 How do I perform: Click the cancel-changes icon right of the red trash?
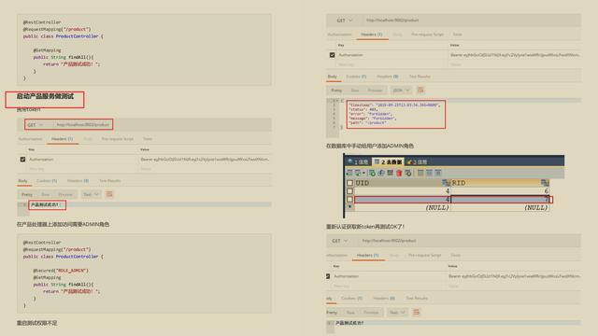pos(408,173)
